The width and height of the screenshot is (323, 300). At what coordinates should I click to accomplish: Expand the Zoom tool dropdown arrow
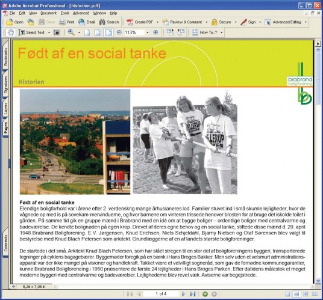[79, 32]
